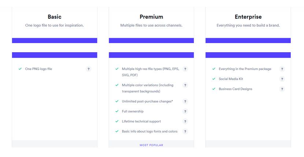The image size is (304, 157).
Task: Choose the Enterprise plan heading
Action: pos(248,17)
